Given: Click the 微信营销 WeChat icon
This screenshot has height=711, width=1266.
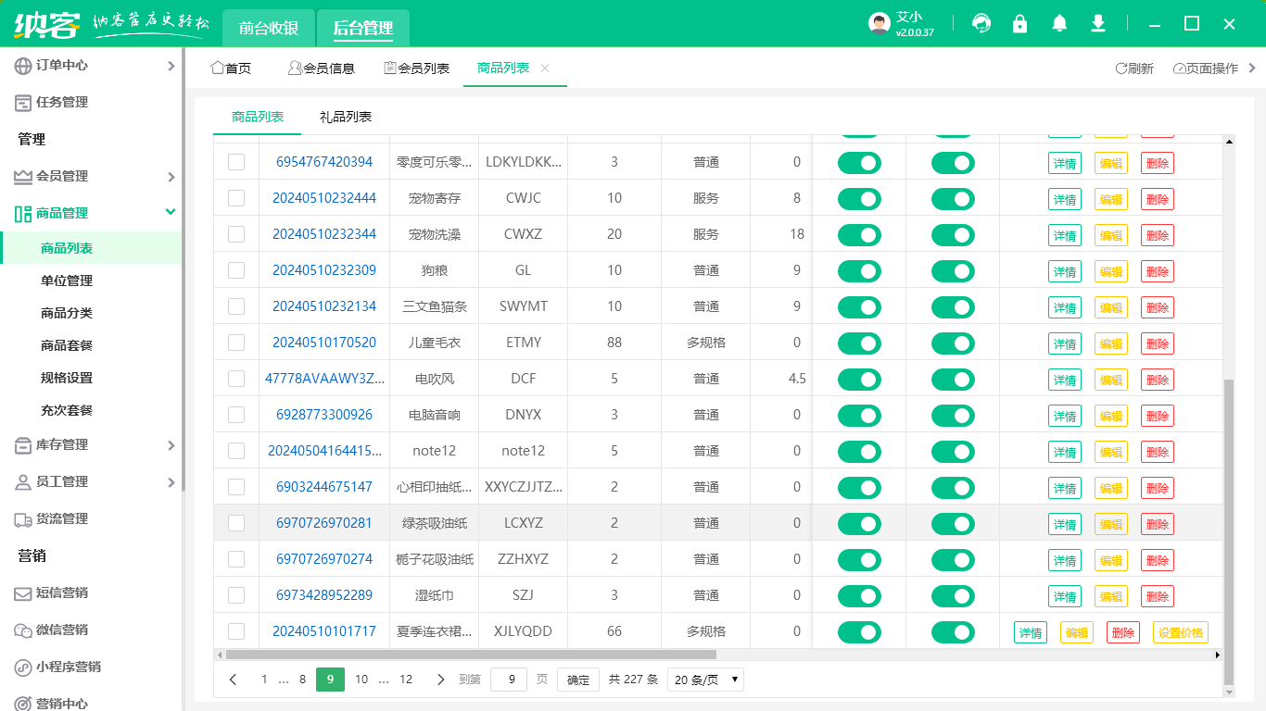Looking at the screenshot, I should click(x=23, y=630).
